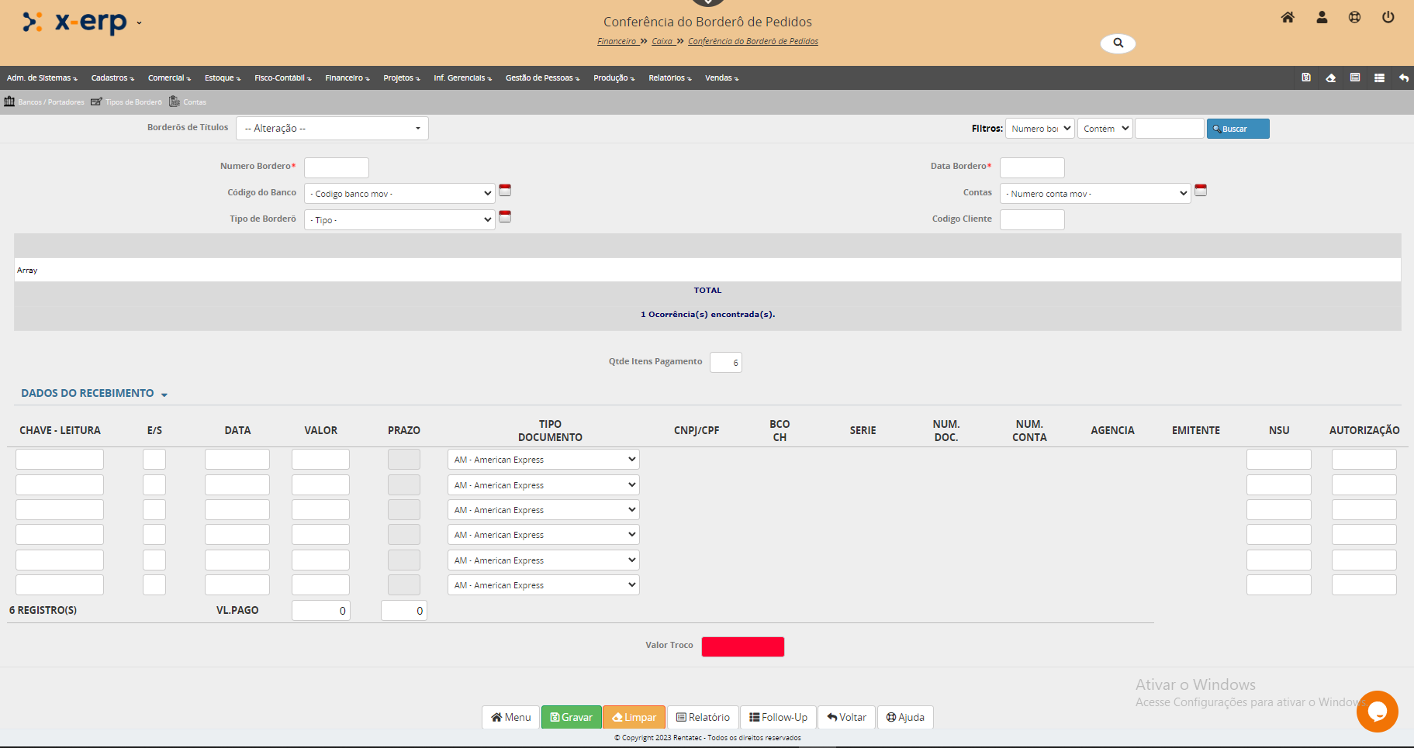Expand the Tipo de Borderô dropdown

point(399,220)
